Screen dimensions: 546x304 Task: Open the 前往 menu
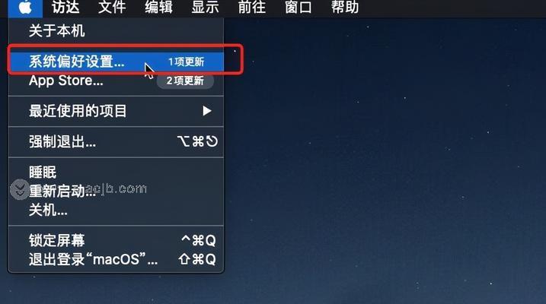pos(252,8)
